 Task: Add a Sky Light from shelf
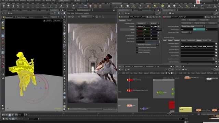pyautogui.click(x=169, y=6)
